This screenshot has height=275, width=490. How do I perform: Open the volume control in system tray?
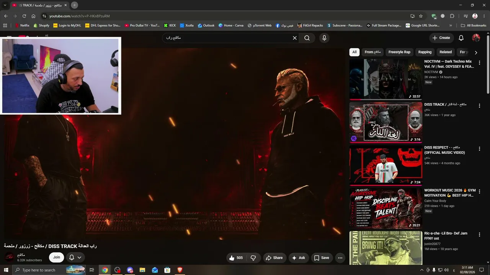446,270
